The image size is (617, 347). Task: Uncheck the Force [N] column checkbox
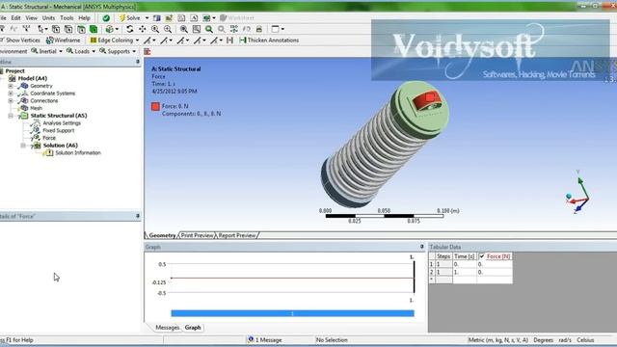(482, 256)
